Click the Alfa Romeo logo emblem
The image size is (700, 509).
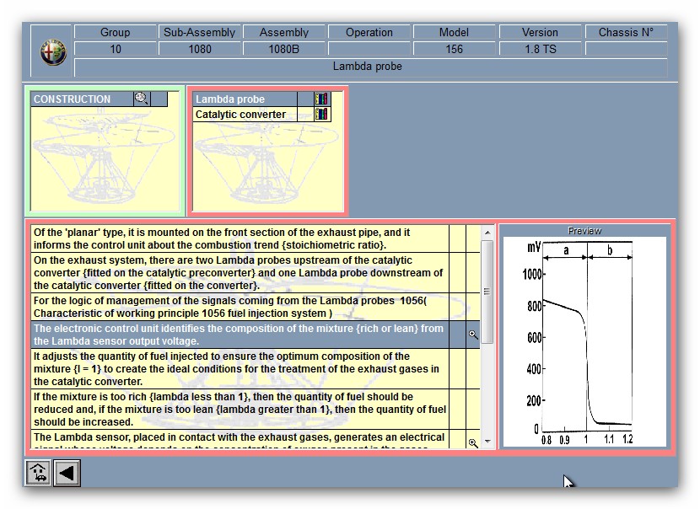[53, 52]
